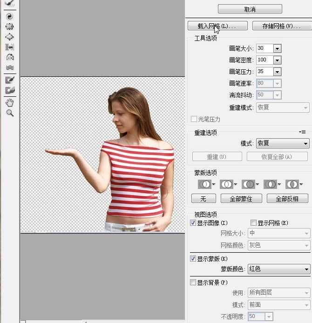Click the 湍流抖动 value field showing 50
Viewport: 312px width, 323px height.
265,95
